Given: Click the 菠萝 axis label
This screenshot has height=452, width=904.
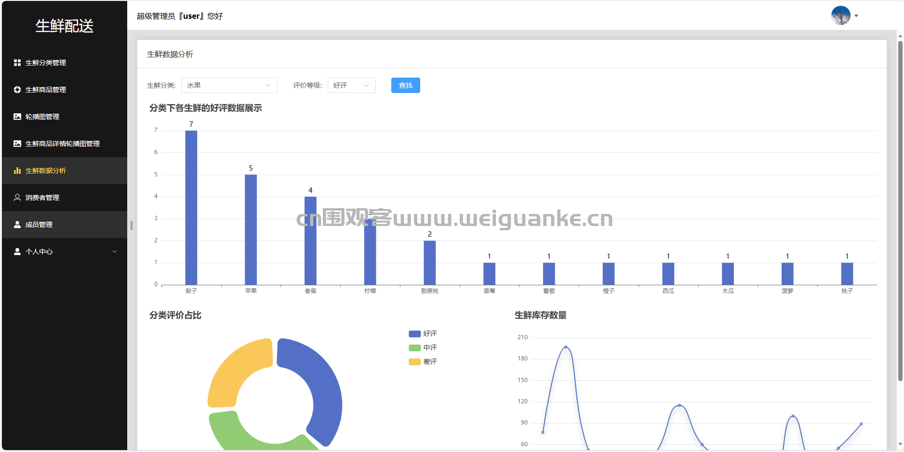Looking at the screenshot, I should (787, 291).
